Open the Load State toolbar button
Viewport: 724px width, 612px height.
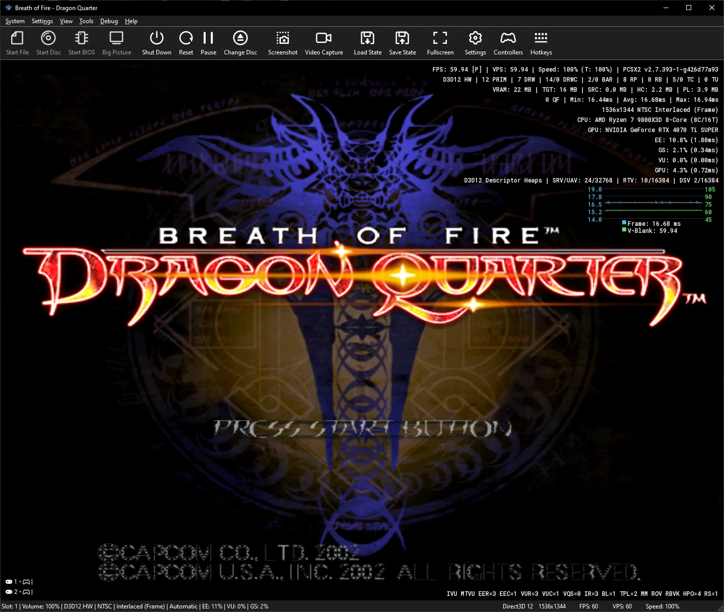[x=368, y=43]
